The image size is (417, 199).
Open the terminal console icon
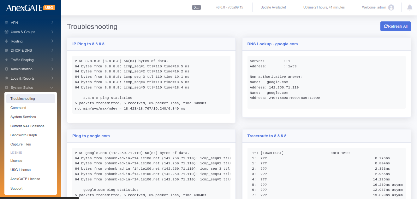pos(196,7)
